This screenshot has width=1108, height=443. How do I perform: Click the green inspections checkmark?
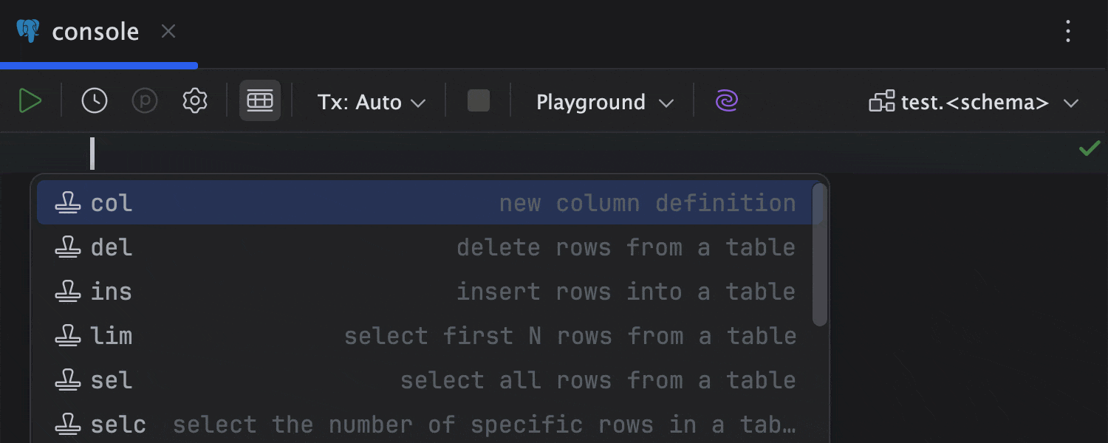1089,148
